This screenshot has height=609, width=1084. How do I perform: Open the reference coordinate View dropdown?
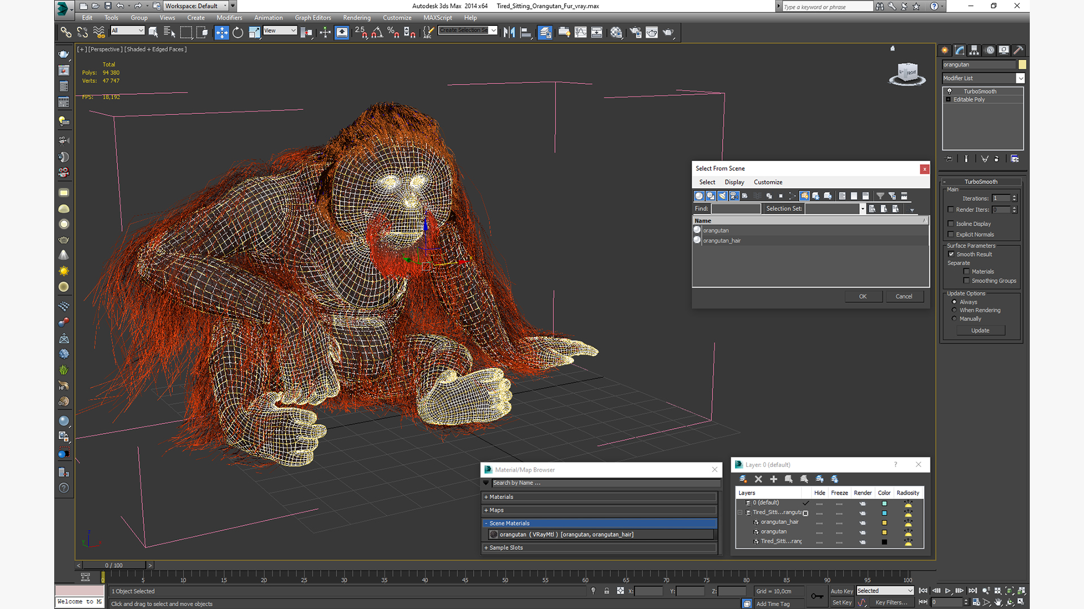[x=280, y=30]
